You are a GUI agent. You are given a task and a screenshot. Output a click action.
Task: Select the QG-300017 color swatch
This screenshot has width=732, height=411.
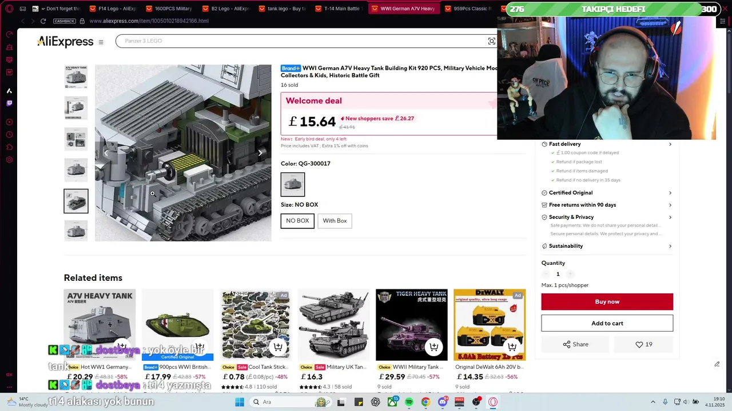coord(293,184)
